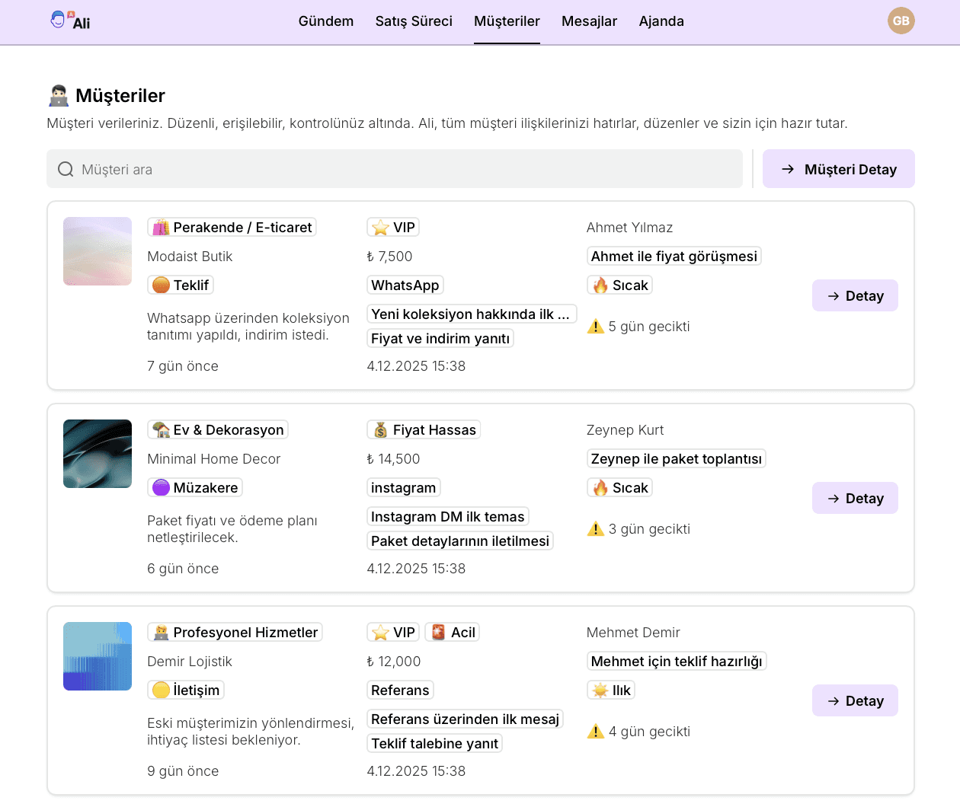Click the WhatsApp channel tag
The image size is (960, 807).
click(x=405, y=285)
